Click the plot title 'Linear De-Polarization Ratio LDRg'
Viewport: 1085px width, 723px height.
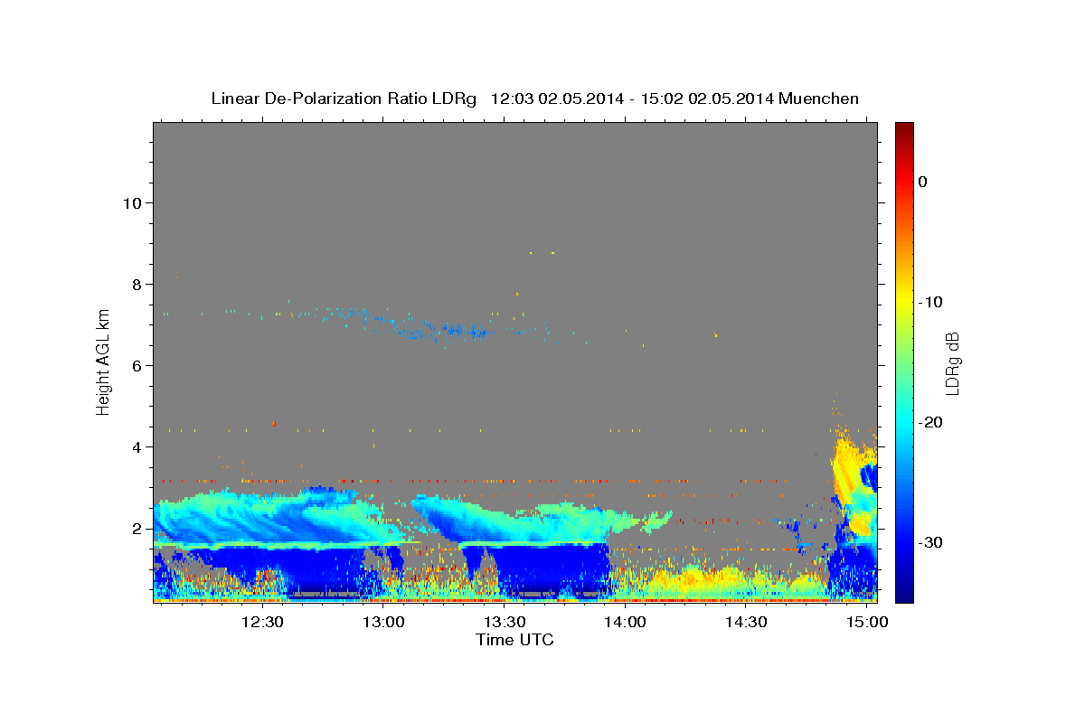(343, 99)
